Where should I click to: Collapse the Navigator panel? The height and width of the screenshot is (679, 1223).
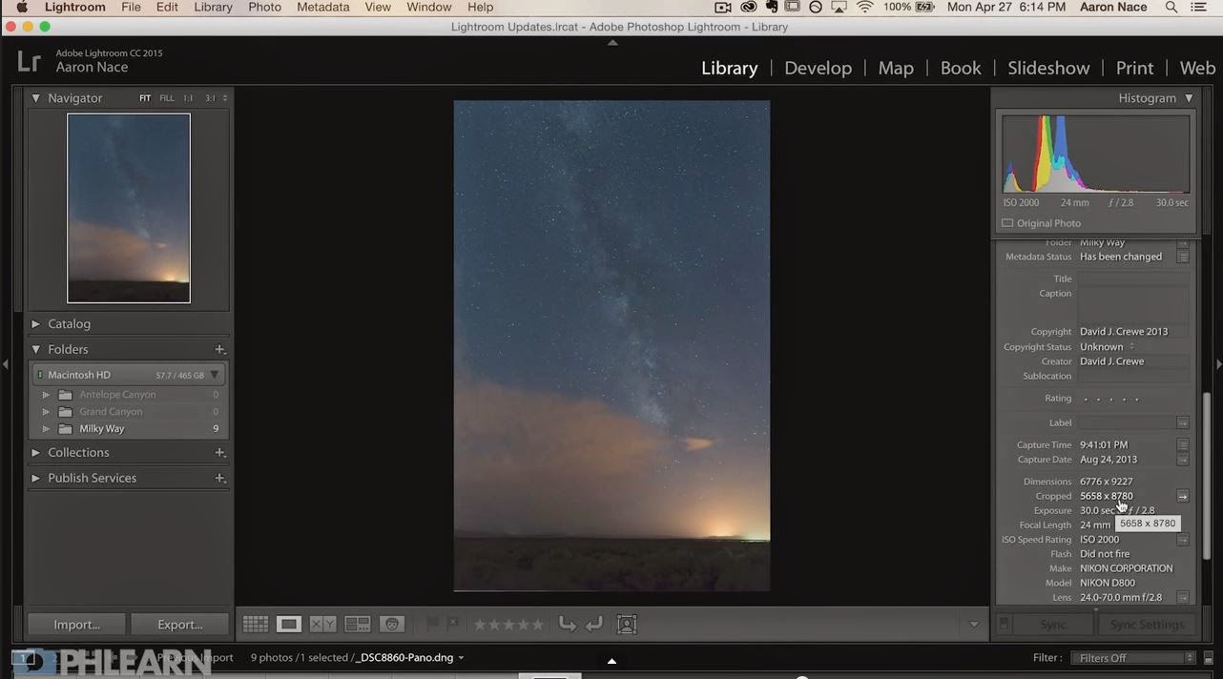pos(35,97)
